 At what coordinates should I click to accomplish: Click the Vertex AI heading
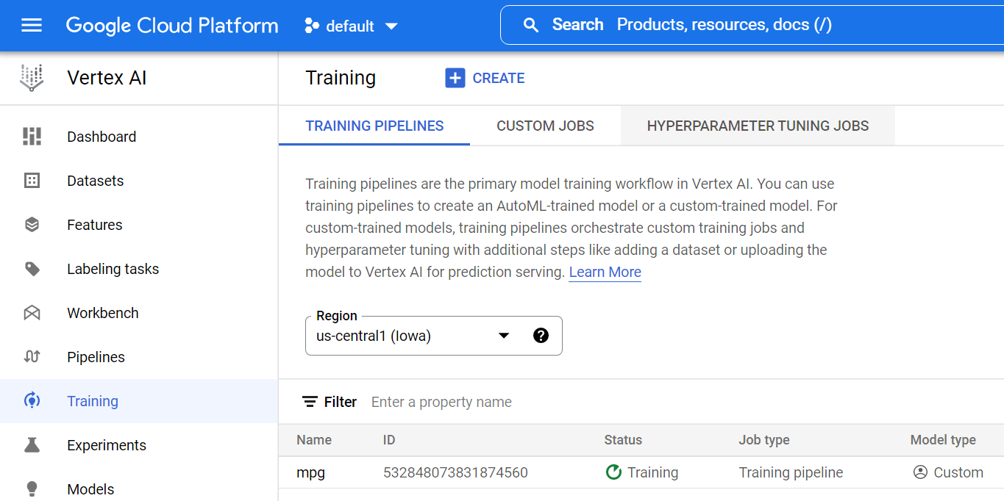107,78
